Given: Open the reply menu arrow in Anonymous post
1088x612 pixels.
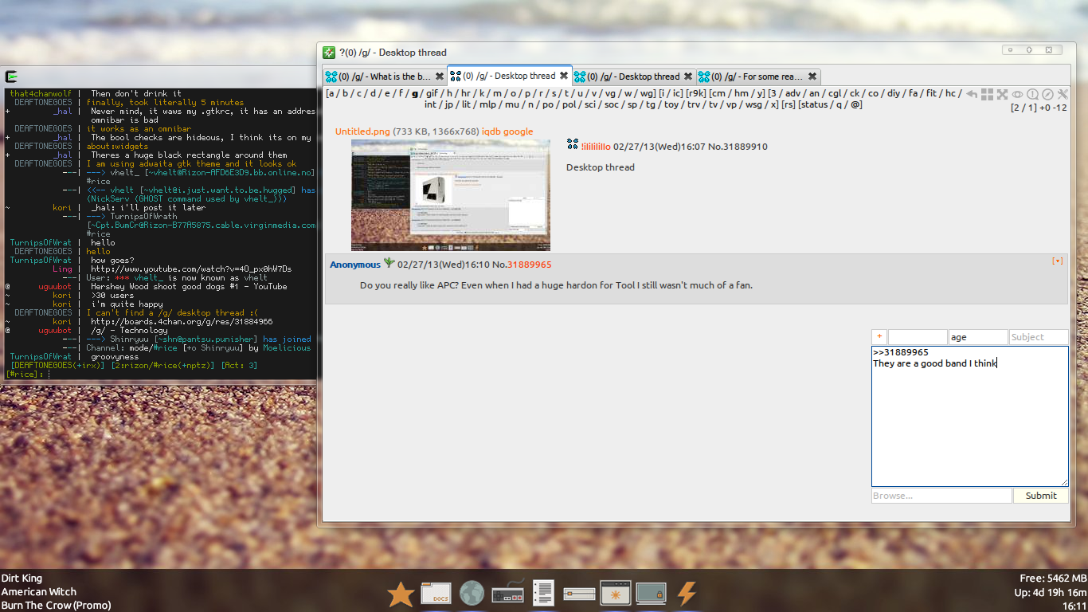Looking at the screenshot, I should [1058, 261].
